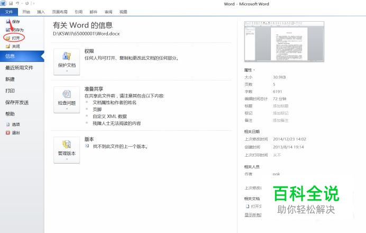Switch to the 开始 (Home) ribbon tab
The height and width of the screenshot is (233, 366).
point(26,12)
